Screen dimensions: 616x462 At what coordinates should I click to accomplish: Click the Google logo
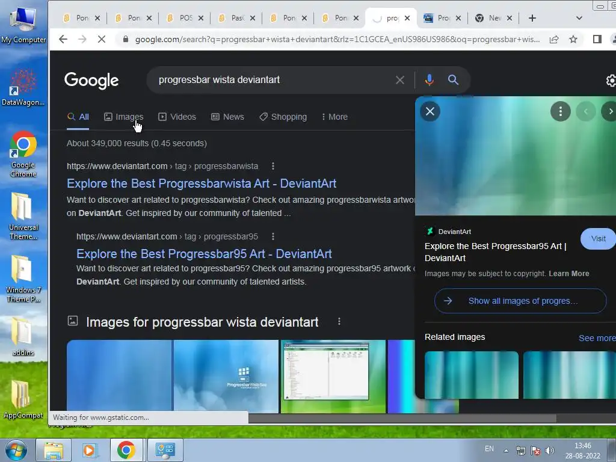[x=91, y=81]
